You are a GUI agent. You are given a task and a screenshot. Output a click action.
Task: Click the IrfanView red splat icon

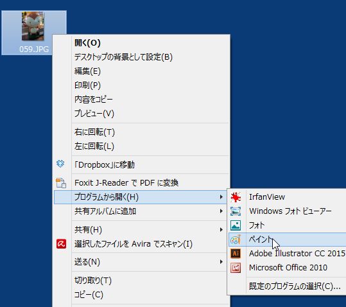click(x=236, y=197)
